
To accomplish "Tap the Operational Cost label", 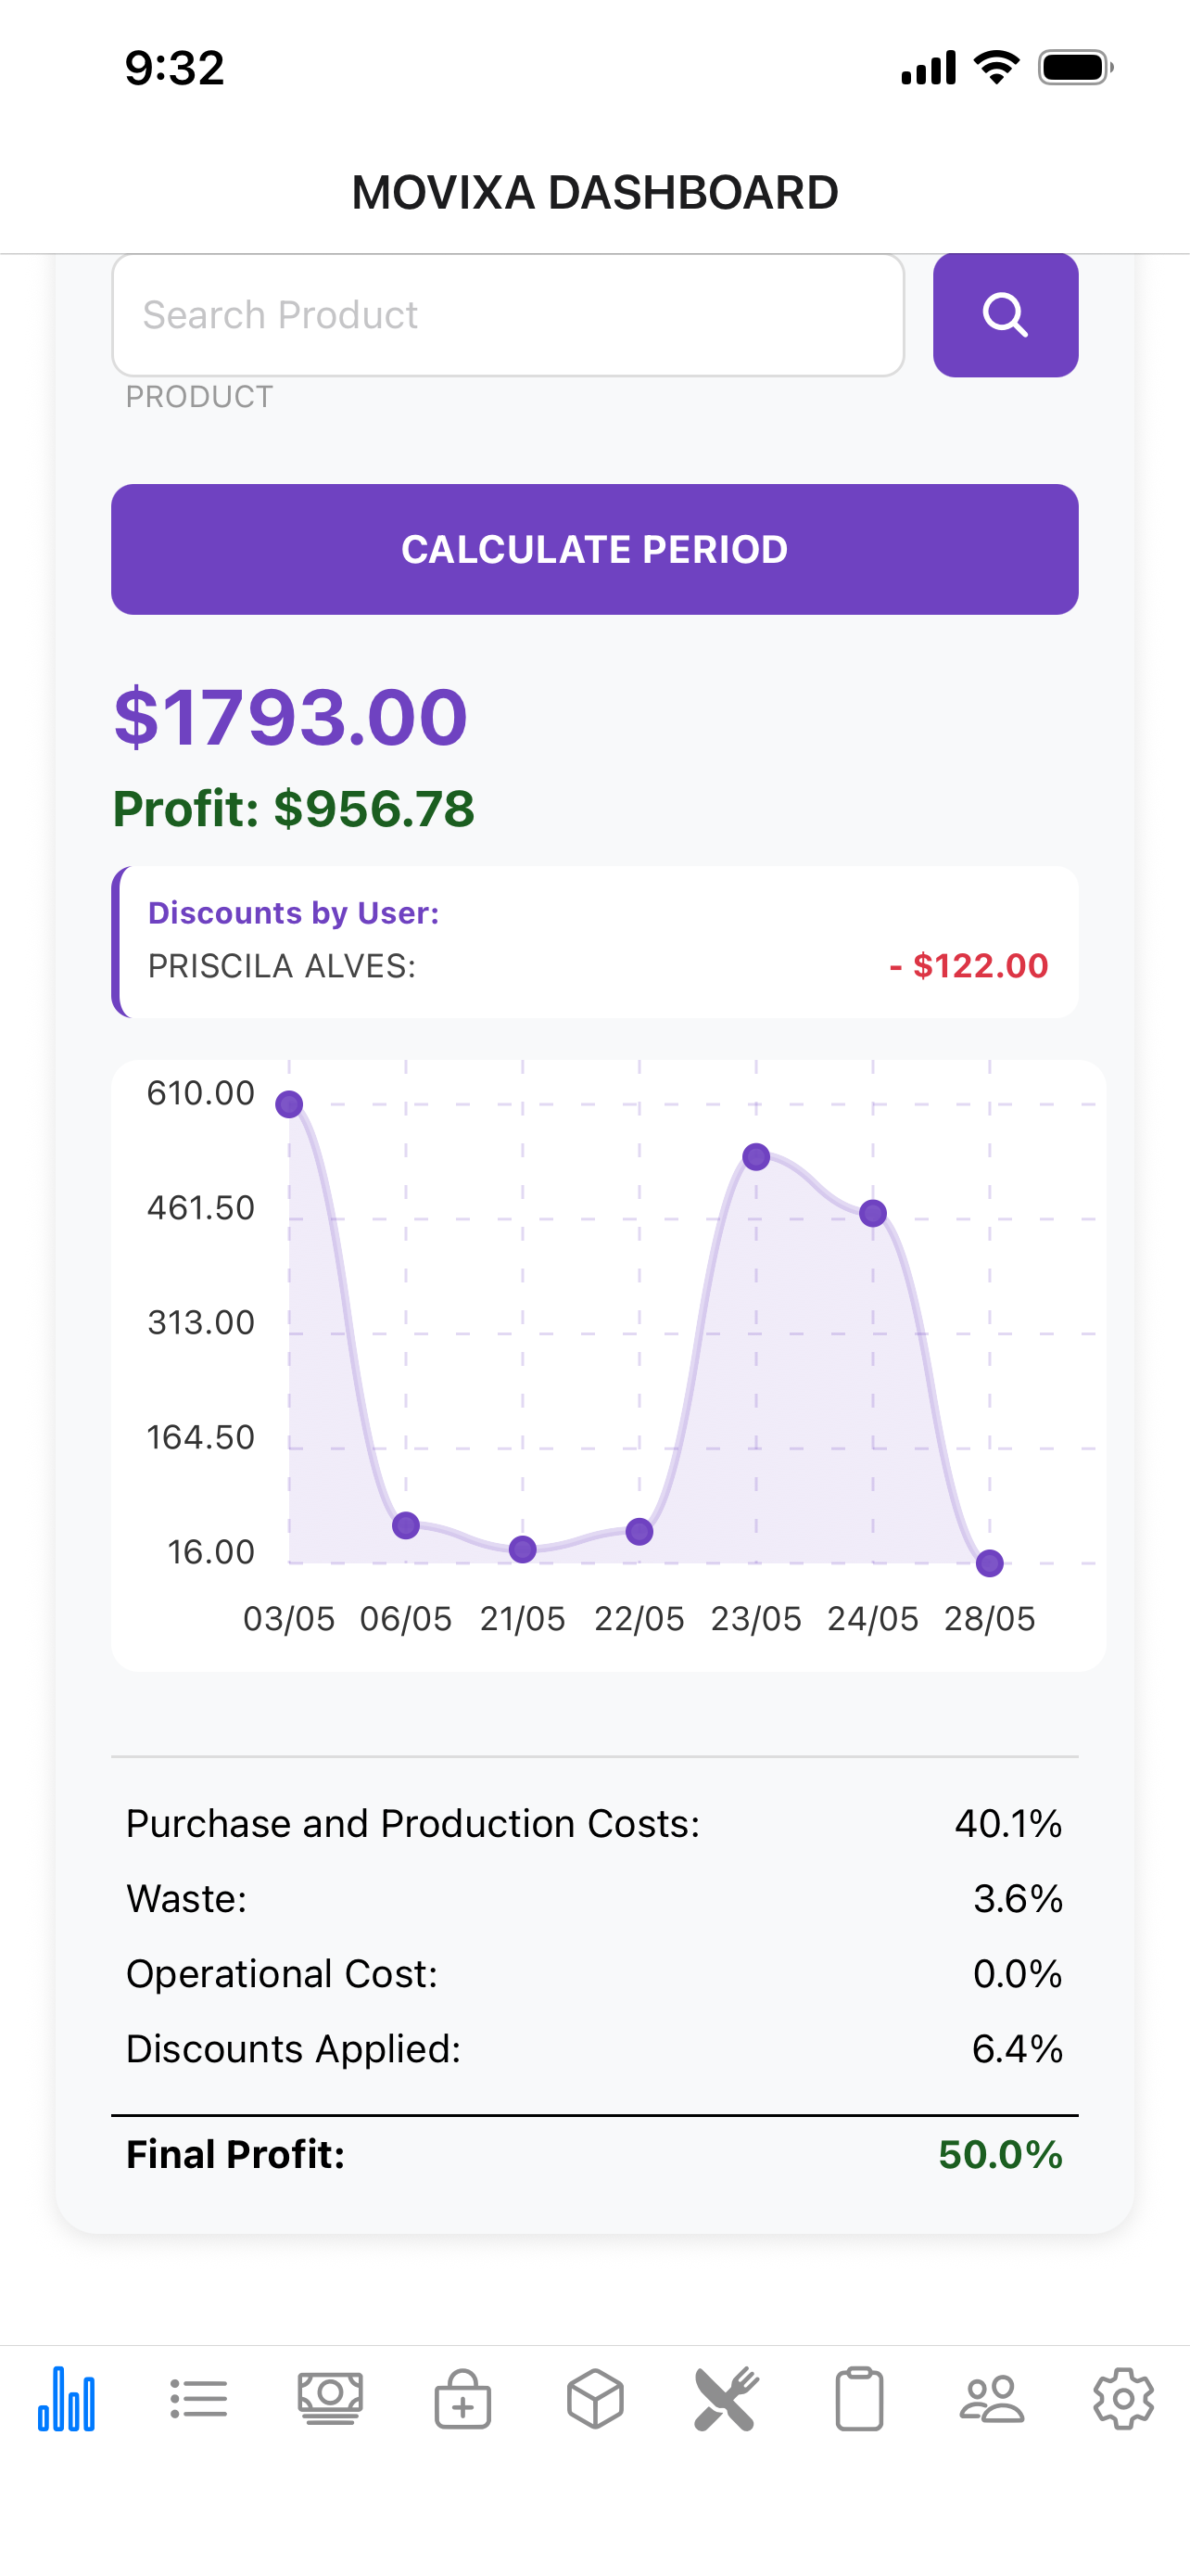I will pyautogui.click(x=282, y=1974).
